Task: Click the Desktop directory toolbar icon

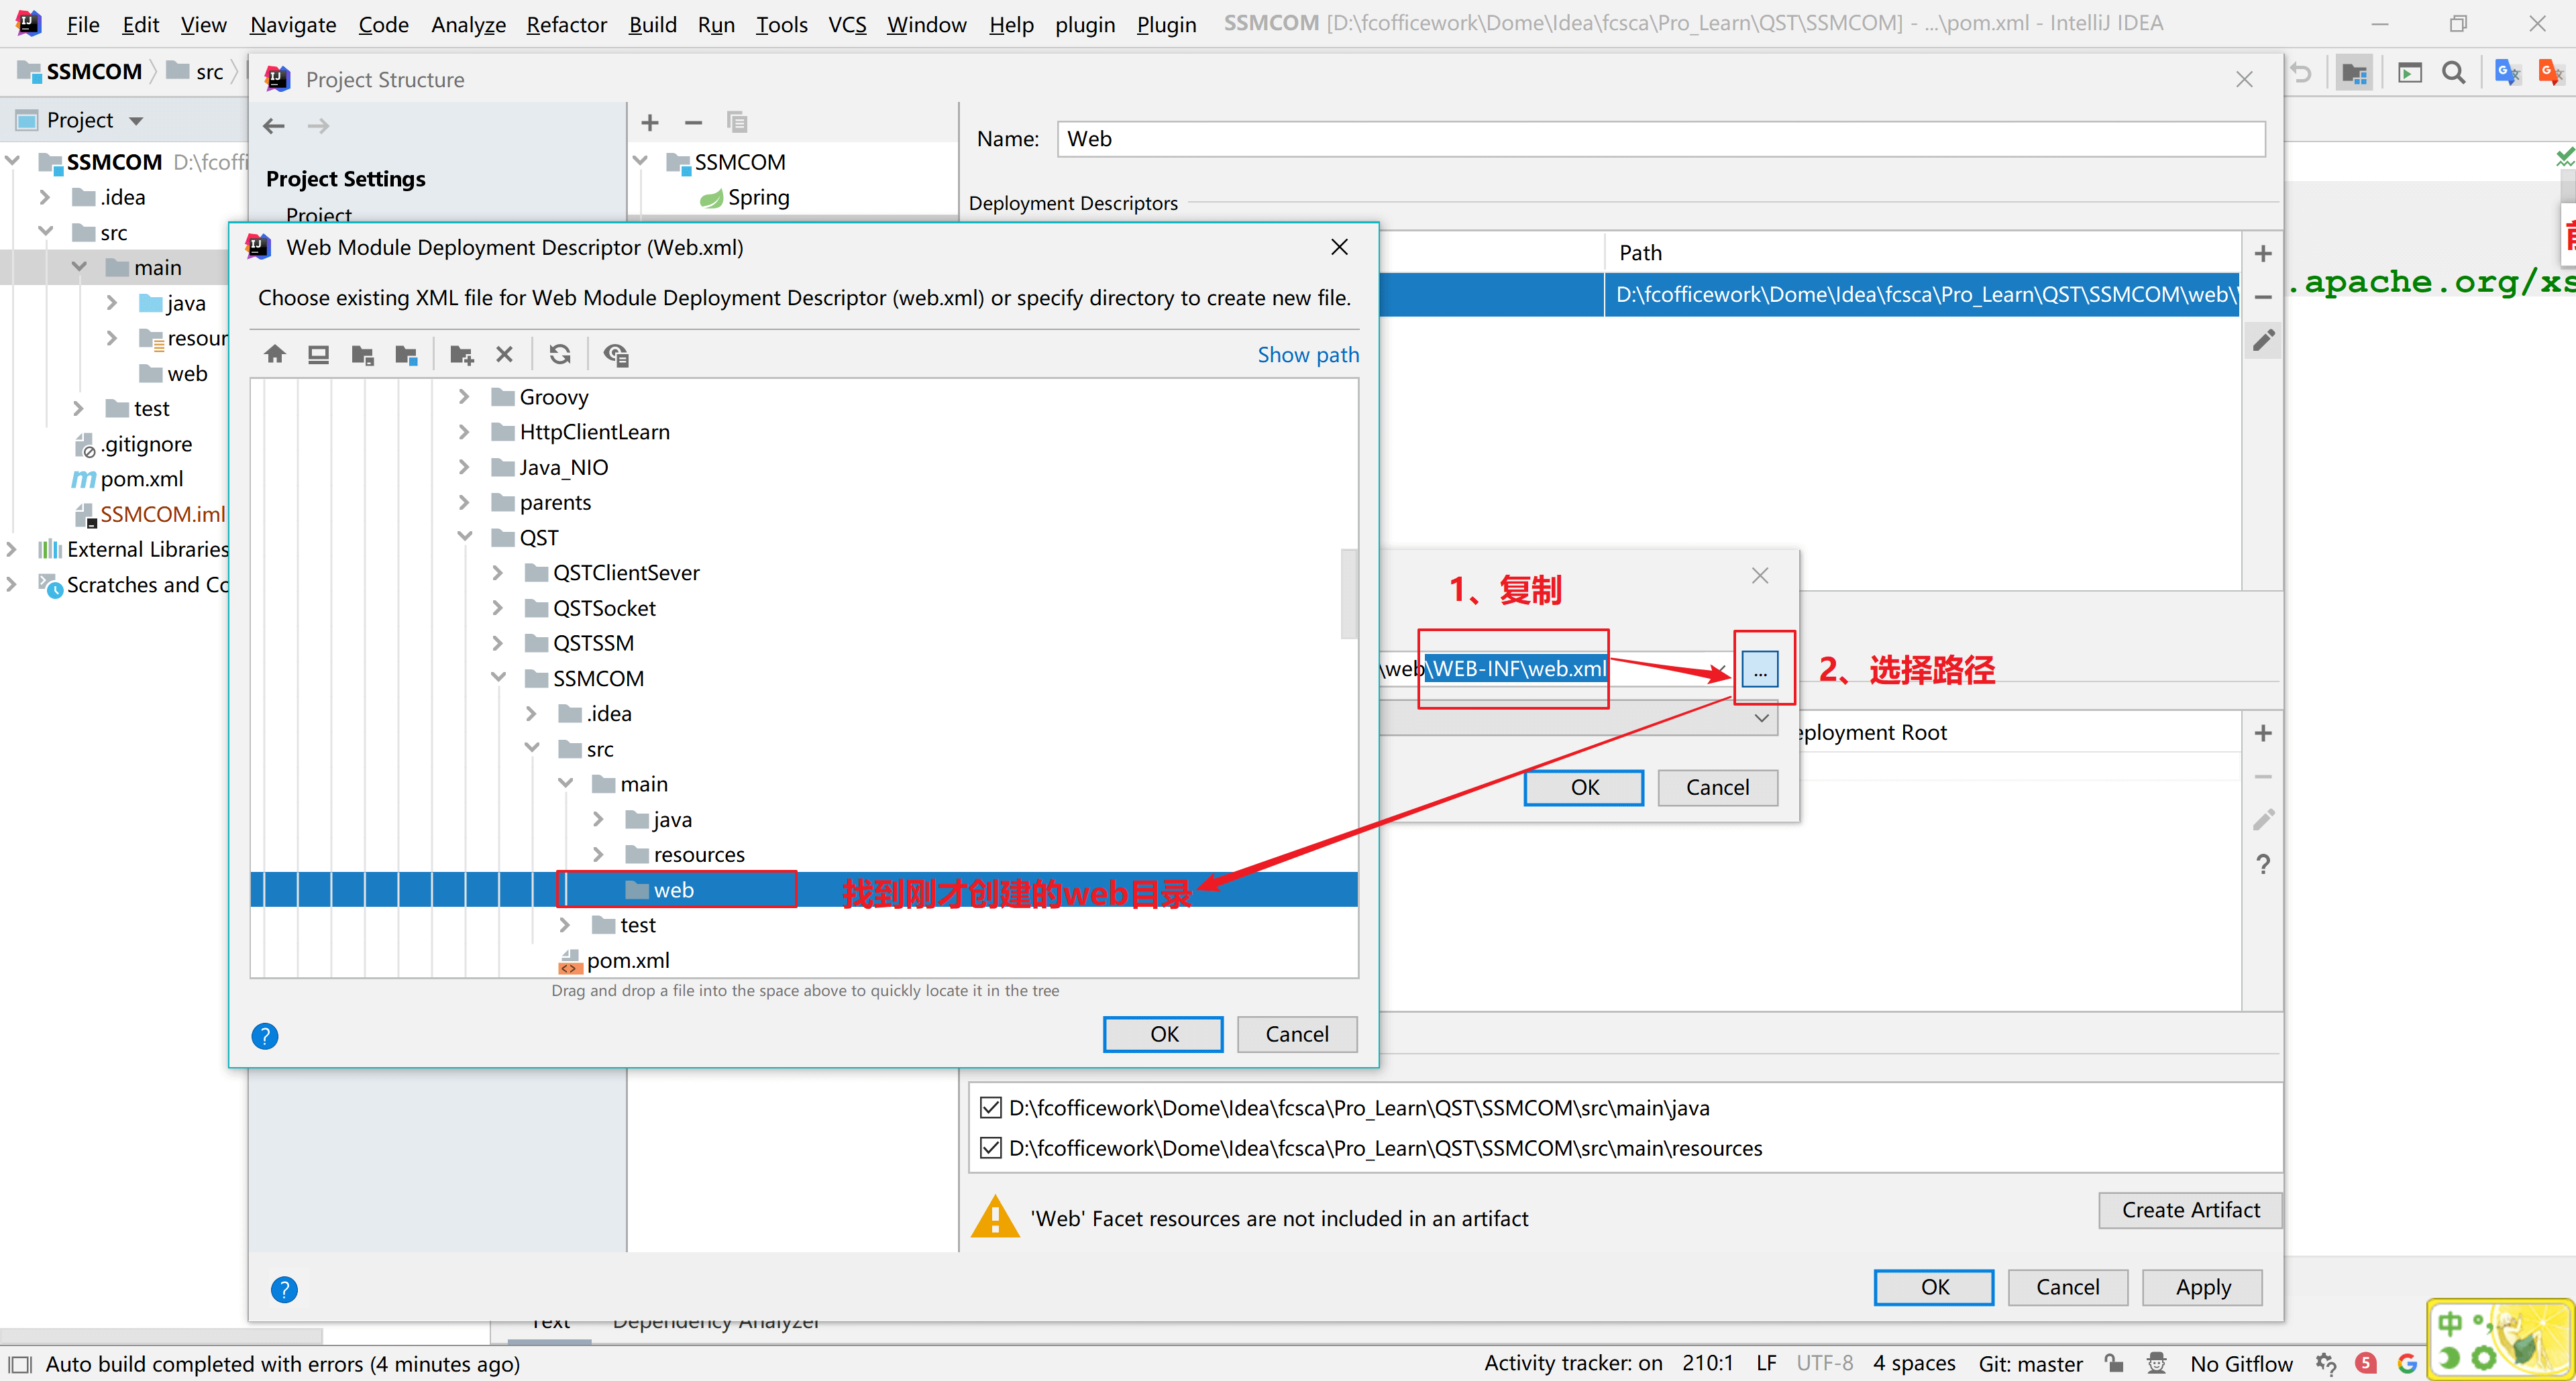Action: click(318, 354)
